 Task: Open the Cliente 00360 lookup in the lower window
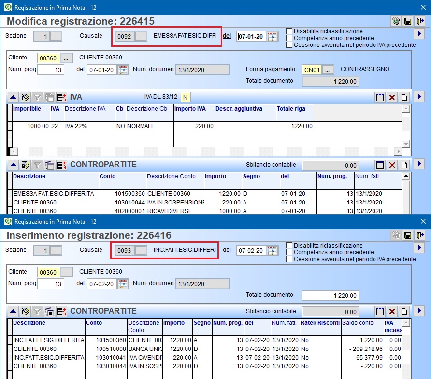pyautogui.click(x=67, y=272)
